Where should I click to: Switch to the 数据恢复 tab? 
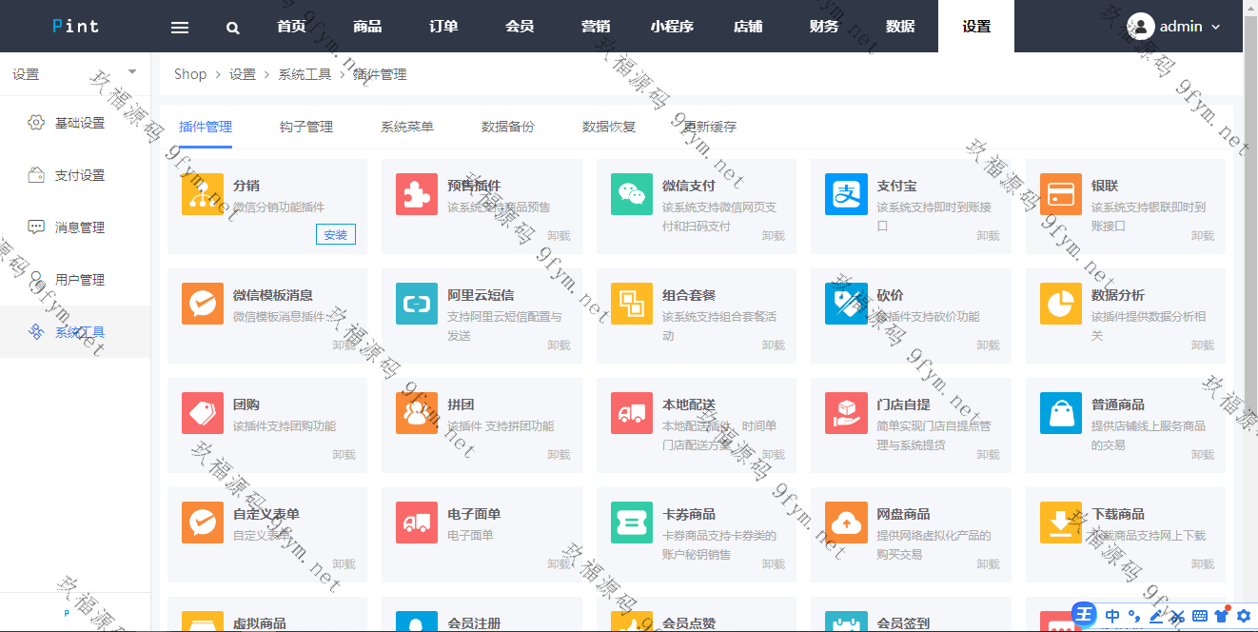point(609,127)
